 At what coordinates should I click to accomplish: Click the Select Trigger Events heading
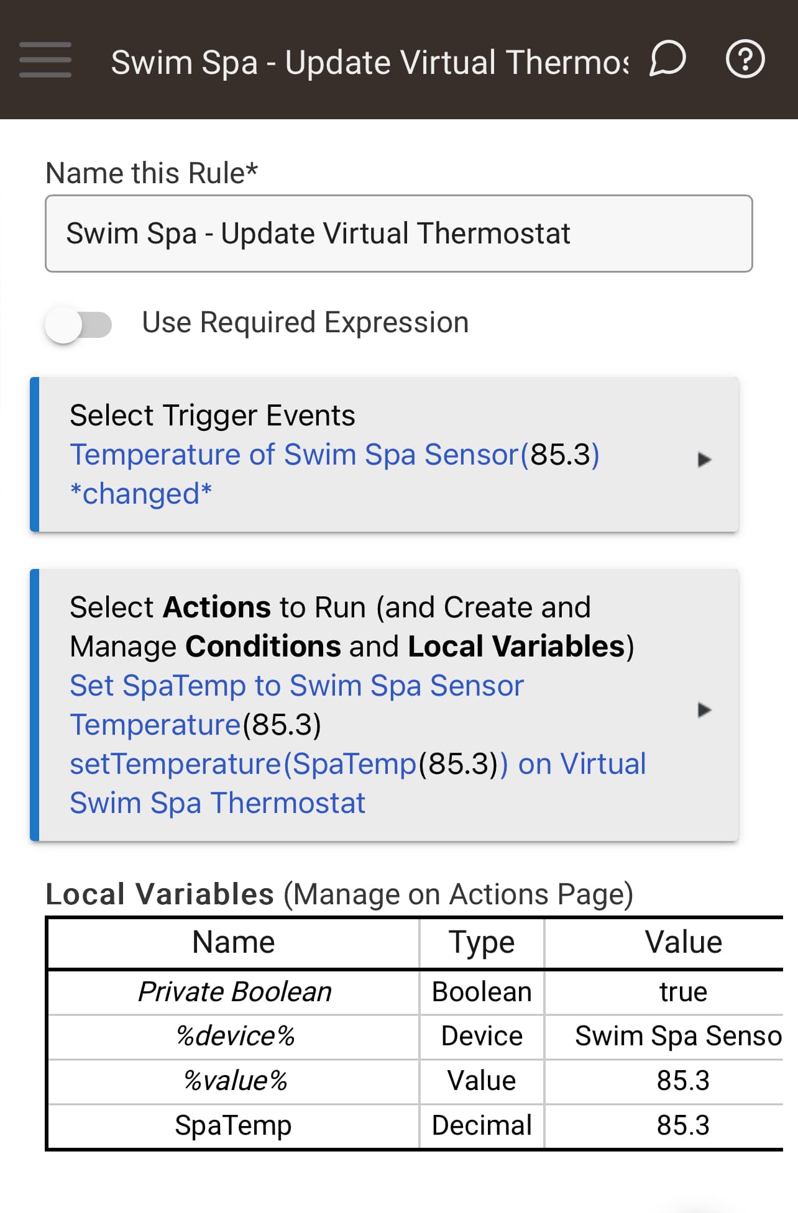coord(212,416)
